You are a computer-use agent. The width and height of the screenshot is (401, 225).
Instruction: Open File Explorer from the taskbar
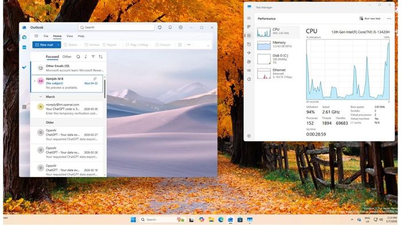(x=211, y=219)
